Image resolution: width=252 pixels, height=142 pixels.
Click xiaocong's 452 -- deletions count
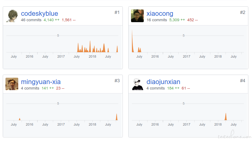pyautogui.click(x=192, y=20)
